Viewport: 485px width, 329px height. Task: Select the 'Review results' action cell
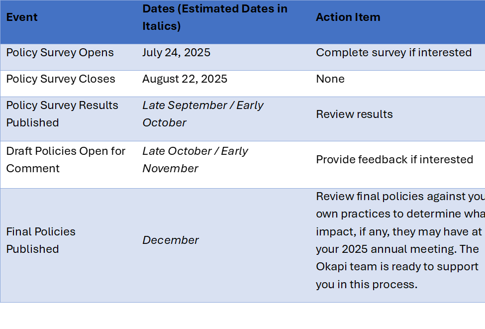click(x=354, y=114)
